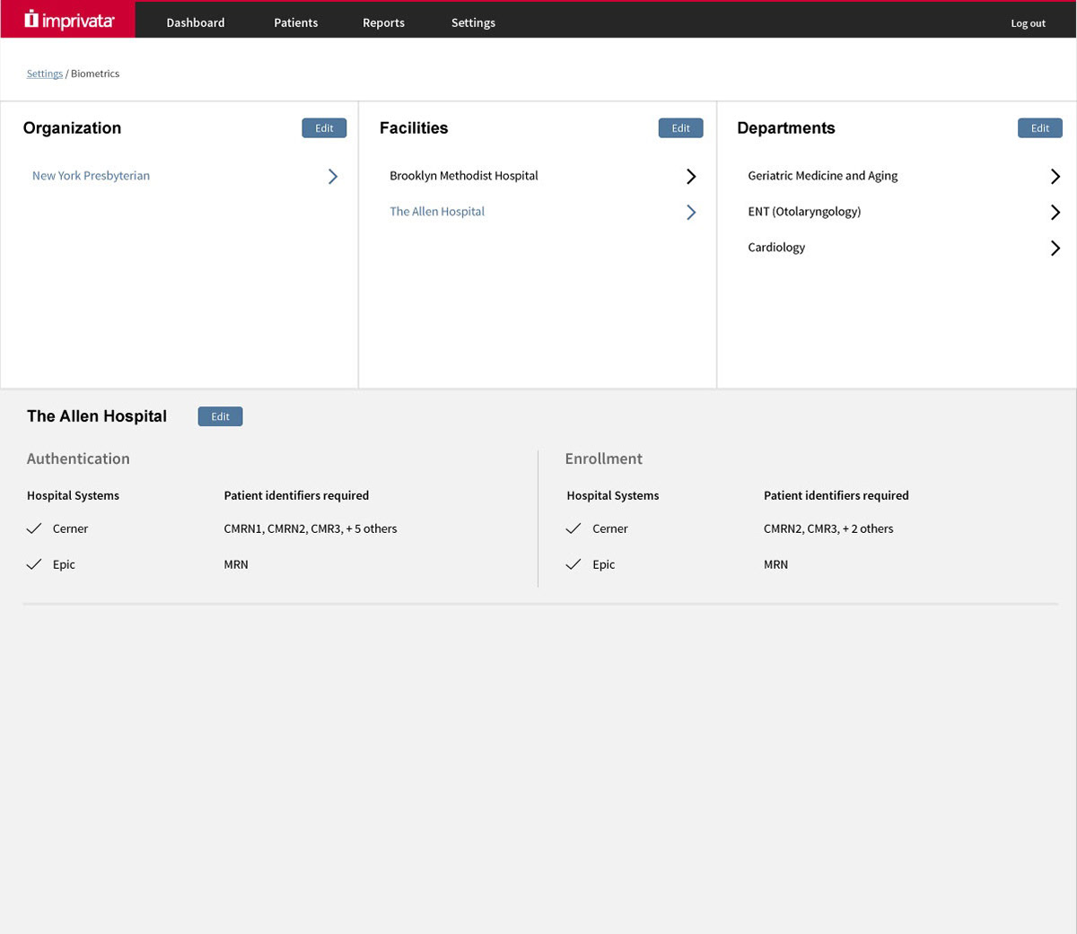Select the Cardiology department
This screenshot has height=934, width=1077.
[776, 248]
